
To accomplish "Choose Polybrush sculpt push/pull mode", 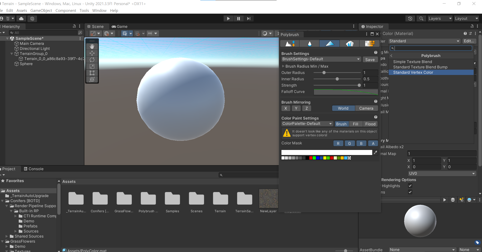I will tap(290, 44).
